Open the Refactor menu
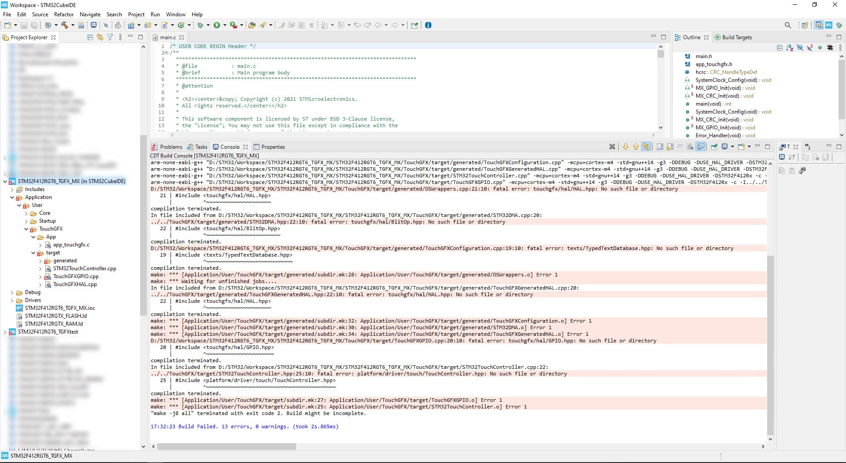 [64, 15]
